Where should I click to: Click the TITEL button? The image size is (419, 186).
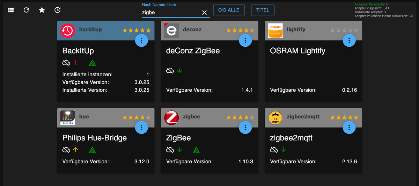(x=263, y=10)
